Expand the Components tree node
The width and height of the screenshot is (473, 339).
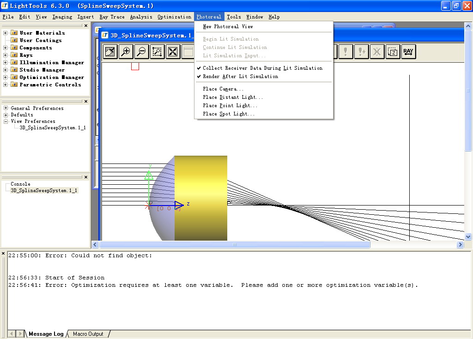click(6, 48)
